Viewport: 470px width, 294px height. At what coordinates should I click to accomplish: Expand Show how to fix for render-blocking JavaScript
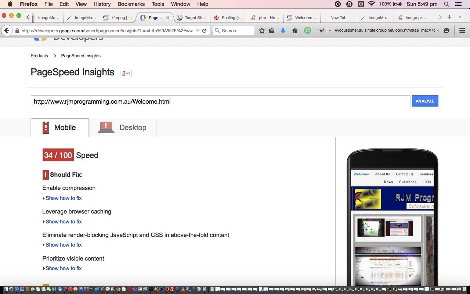click(x=64, y=245)
